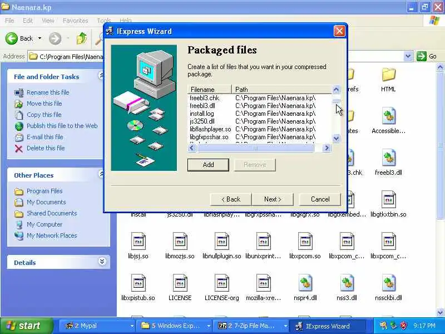Cancel the IExpress Wizard

320,199
